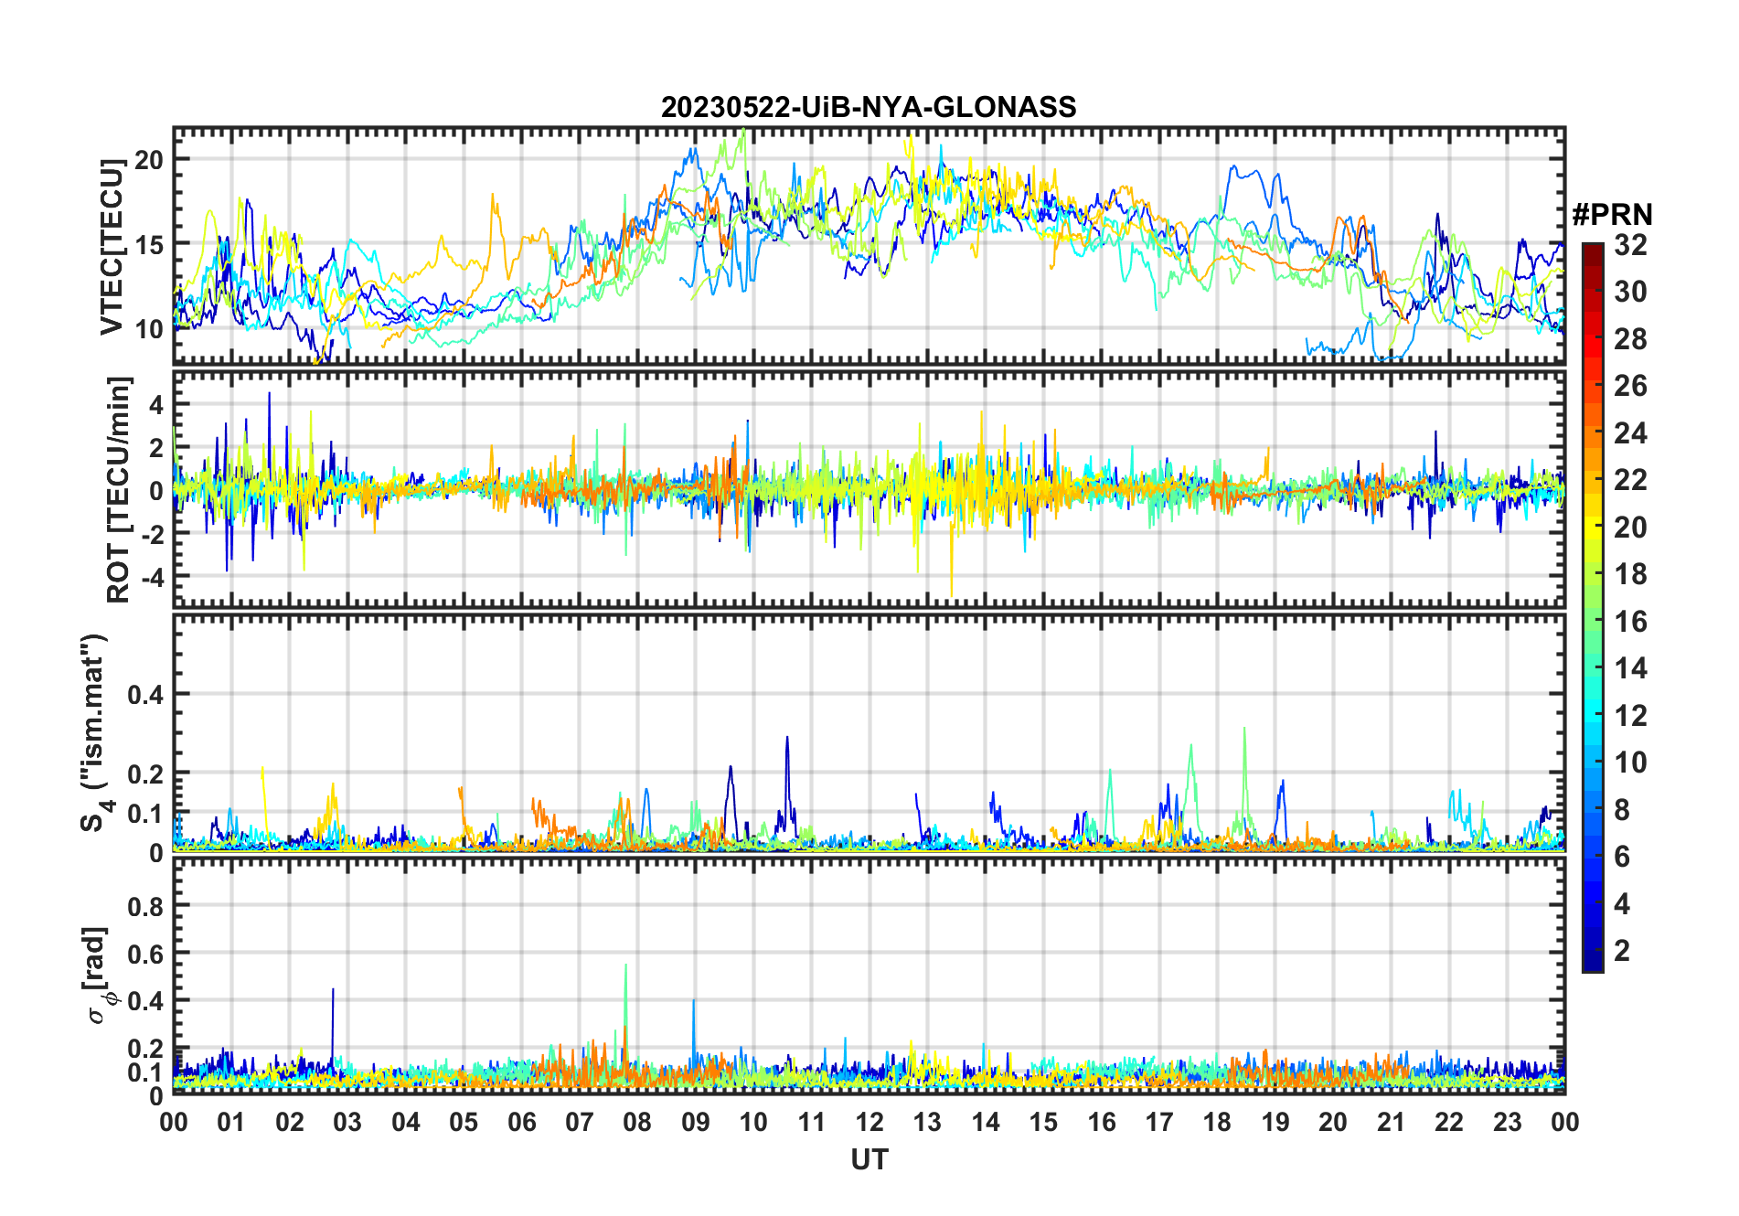Click the UT x-axis label
1739x1216 pixels.
(869, 1160)
